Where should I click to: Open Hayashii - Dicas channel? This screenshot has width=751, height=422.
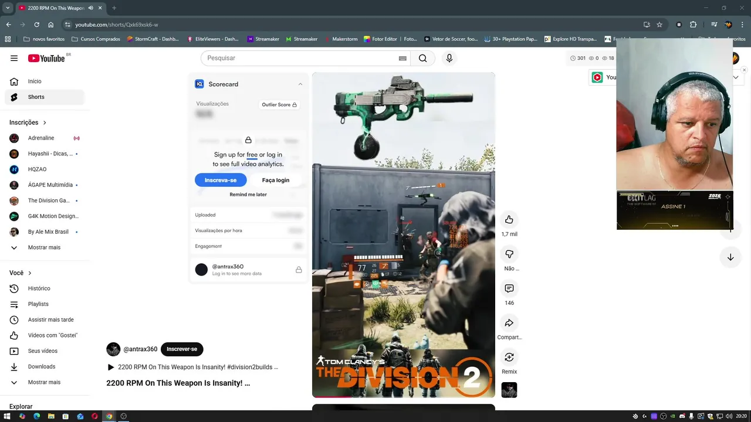tap(45, 154)
